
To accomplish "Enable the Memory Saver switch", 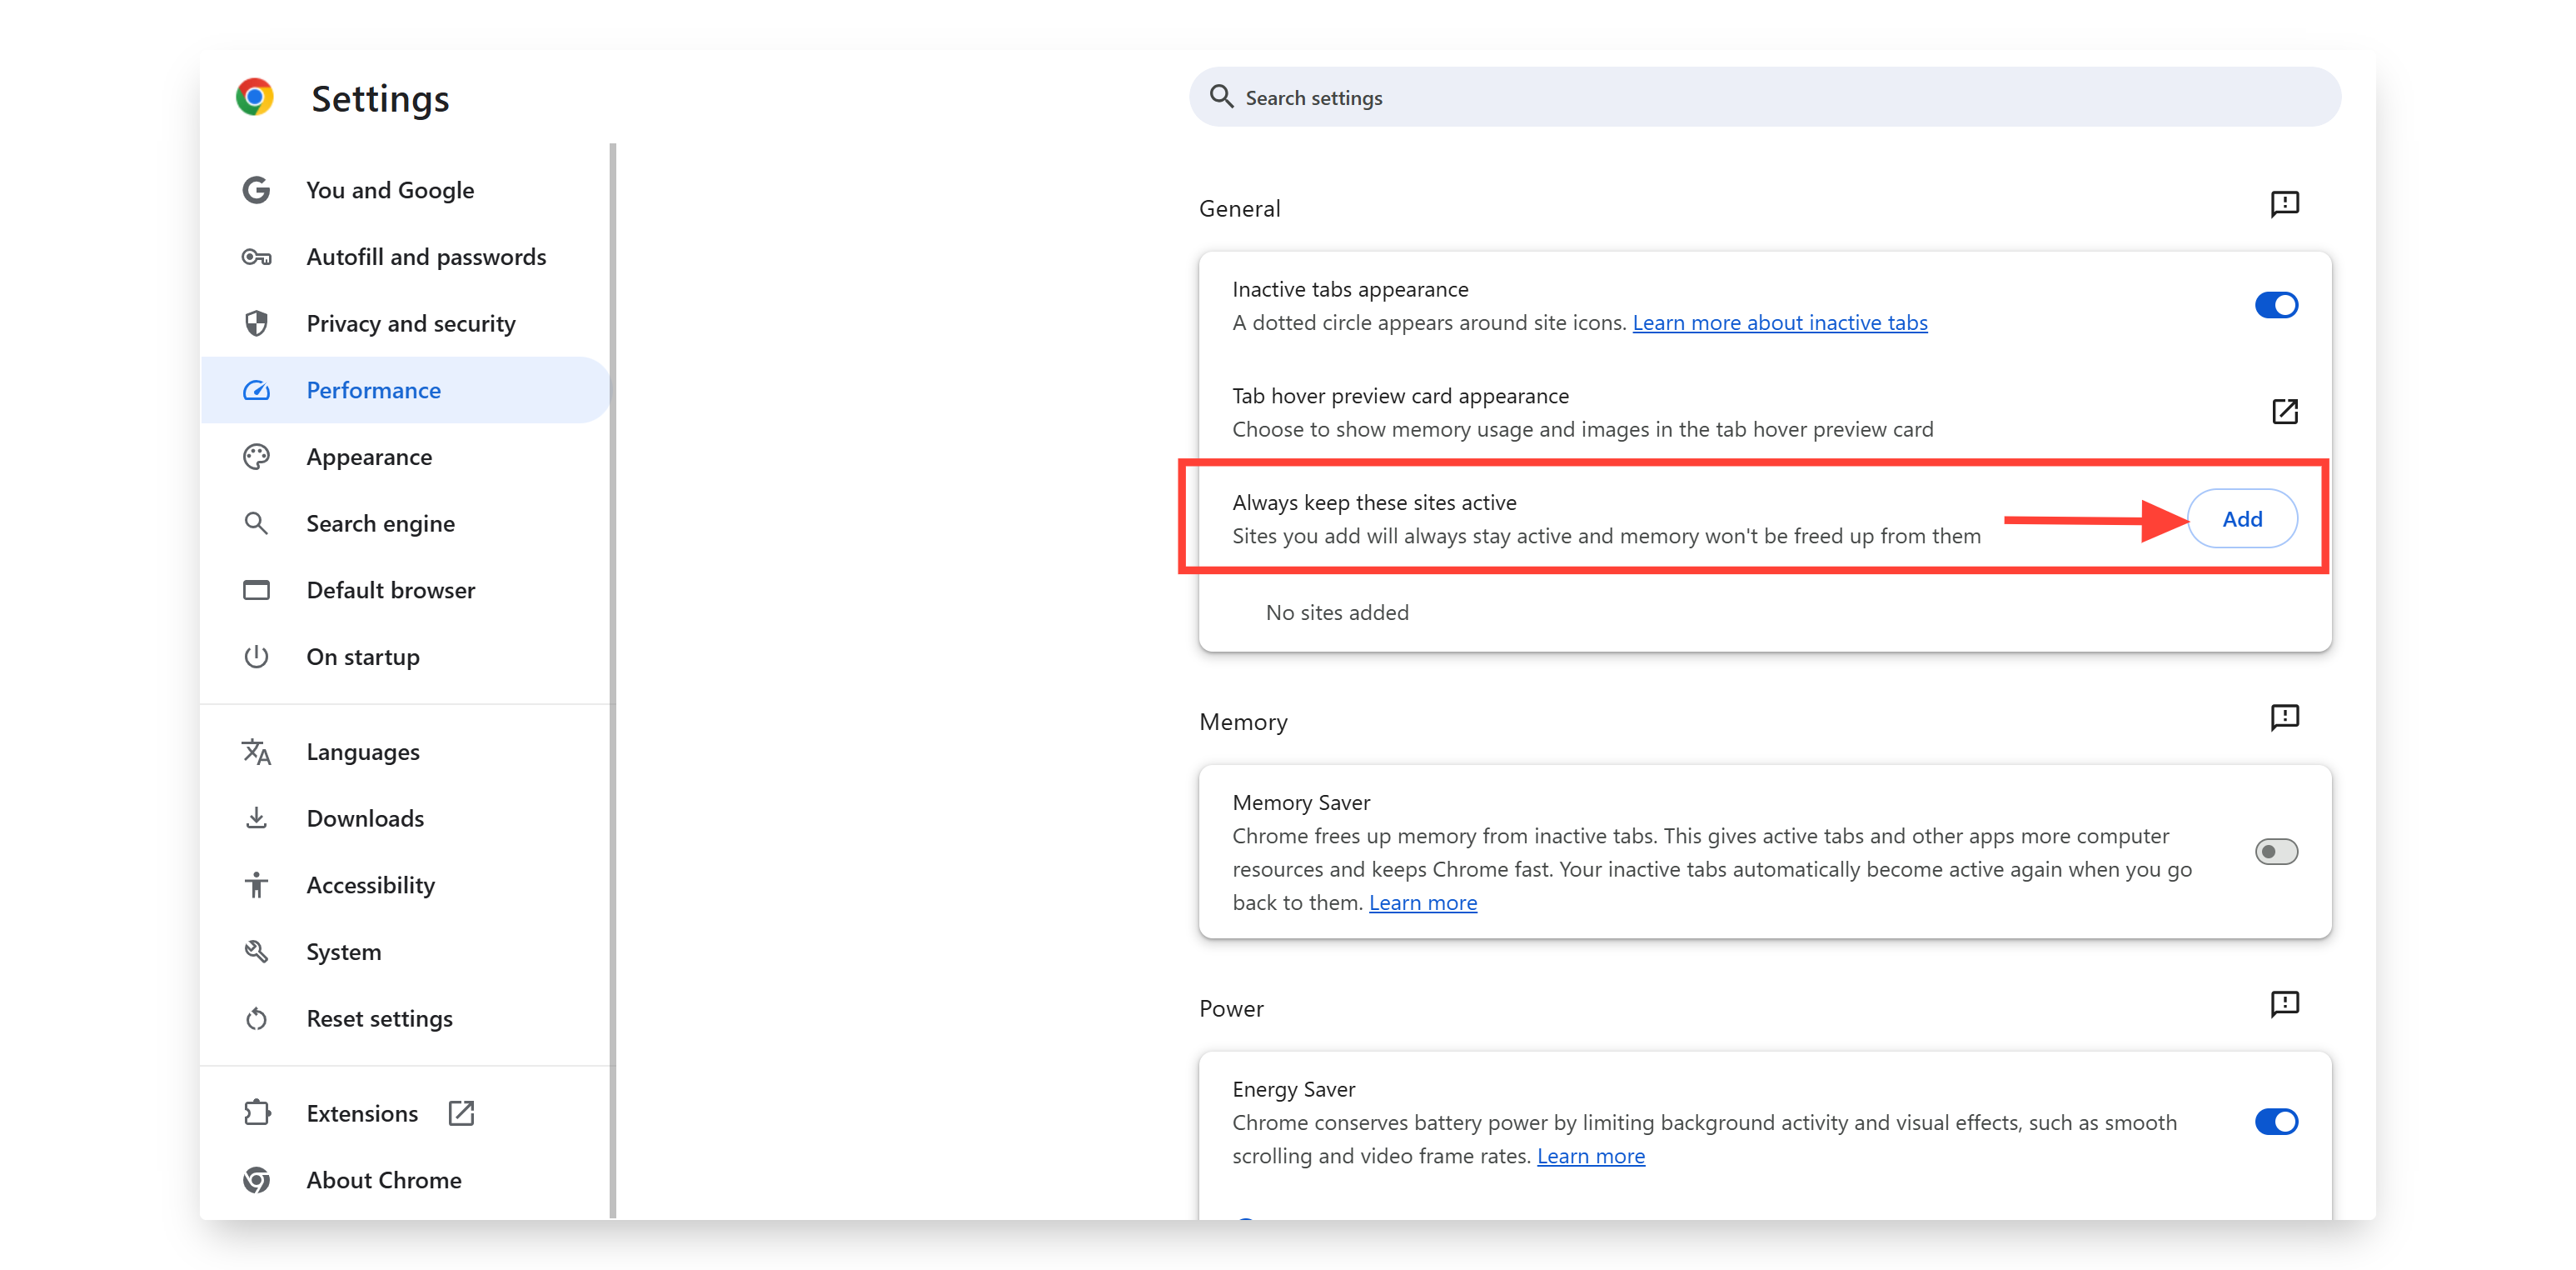I will [2276, 852].
